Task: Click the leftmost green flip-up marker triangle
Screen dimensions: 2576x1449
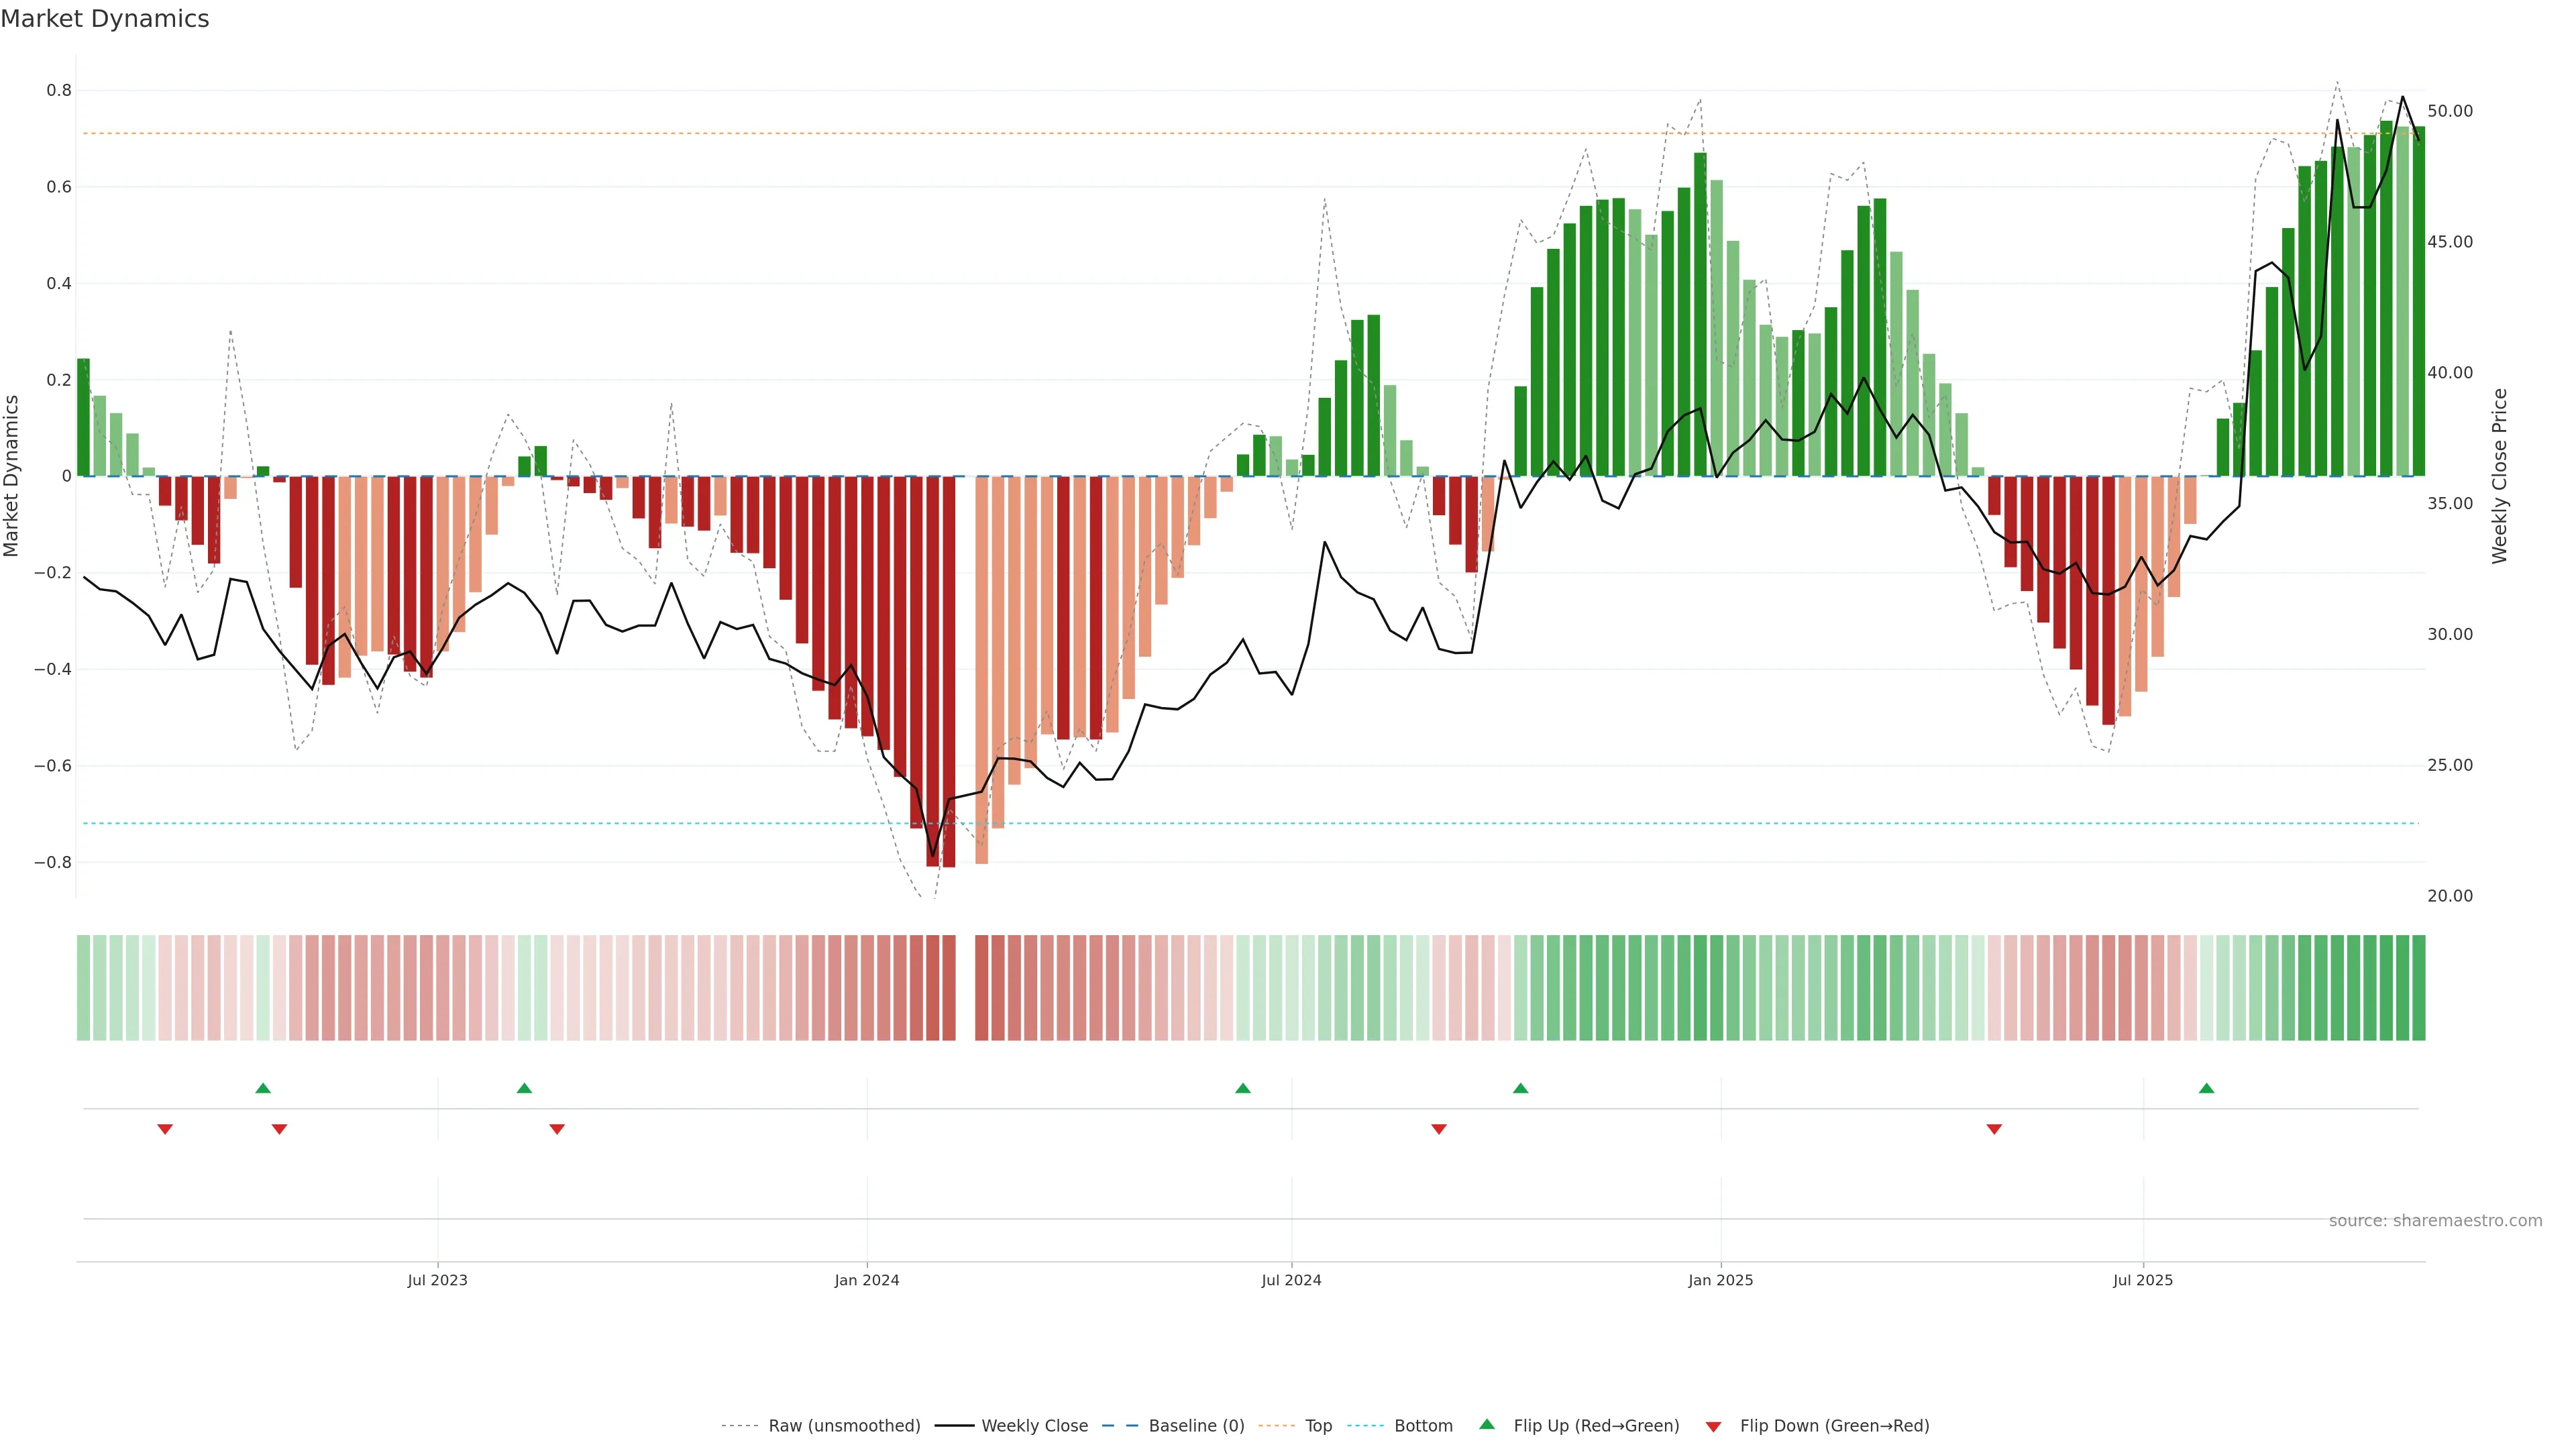Action: [263, 1088]
